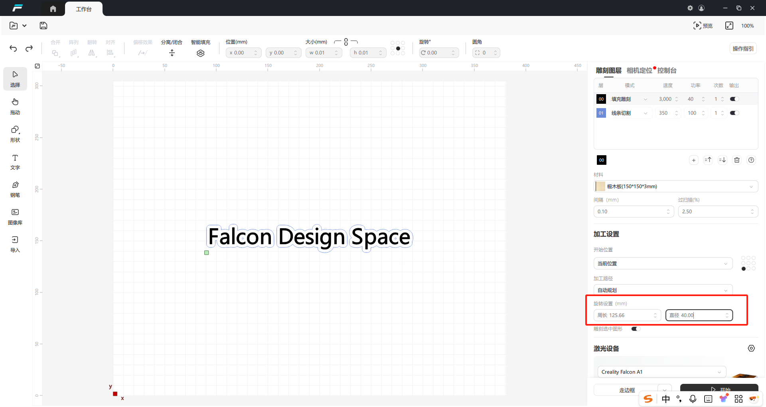Switch to the Camera Positioning (相机定位) tab
This screenshot has height=407, width=766.
(x=639, y=71)
